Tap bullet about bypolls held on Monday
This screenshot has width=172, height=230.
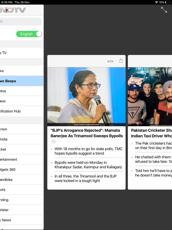pos(88,165)
